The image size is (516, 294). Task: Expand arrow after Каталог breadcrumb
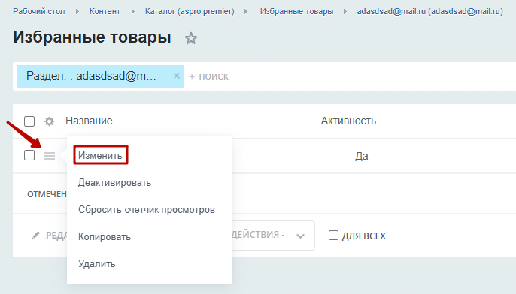246,12
